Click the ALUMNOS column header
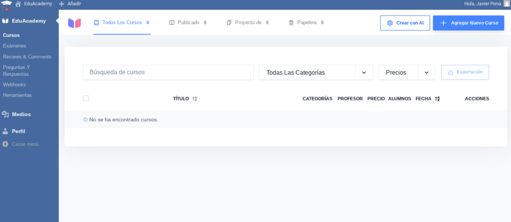The image size is (511, 222). 400,99
